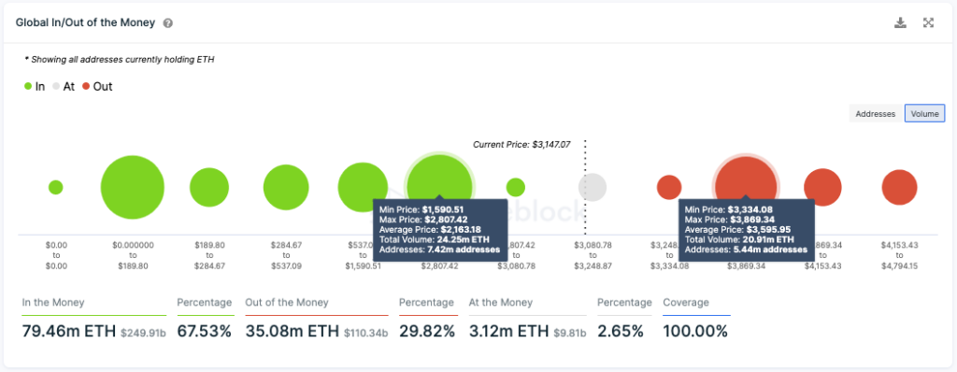This screenshot has width=957, height=372.
Task: Click the Coverage heading
Action: pyautogui.click(x=686, y=302)
